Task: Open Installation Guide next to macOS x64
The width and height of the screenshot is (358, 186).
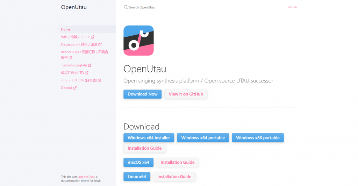Action: (x=177, y=162)
